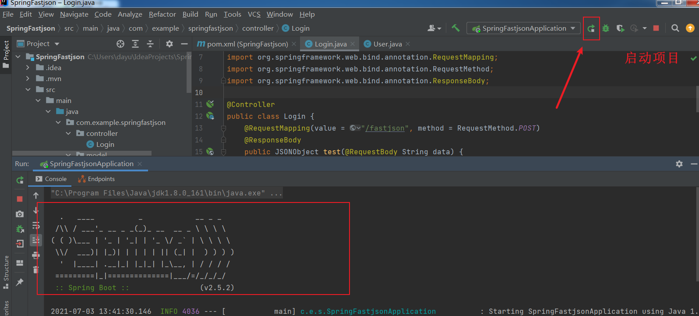This screenshot has height=316, width=699.
Task: Collapse the SpringFastjson root folder
Action: [x=18, y=57]
